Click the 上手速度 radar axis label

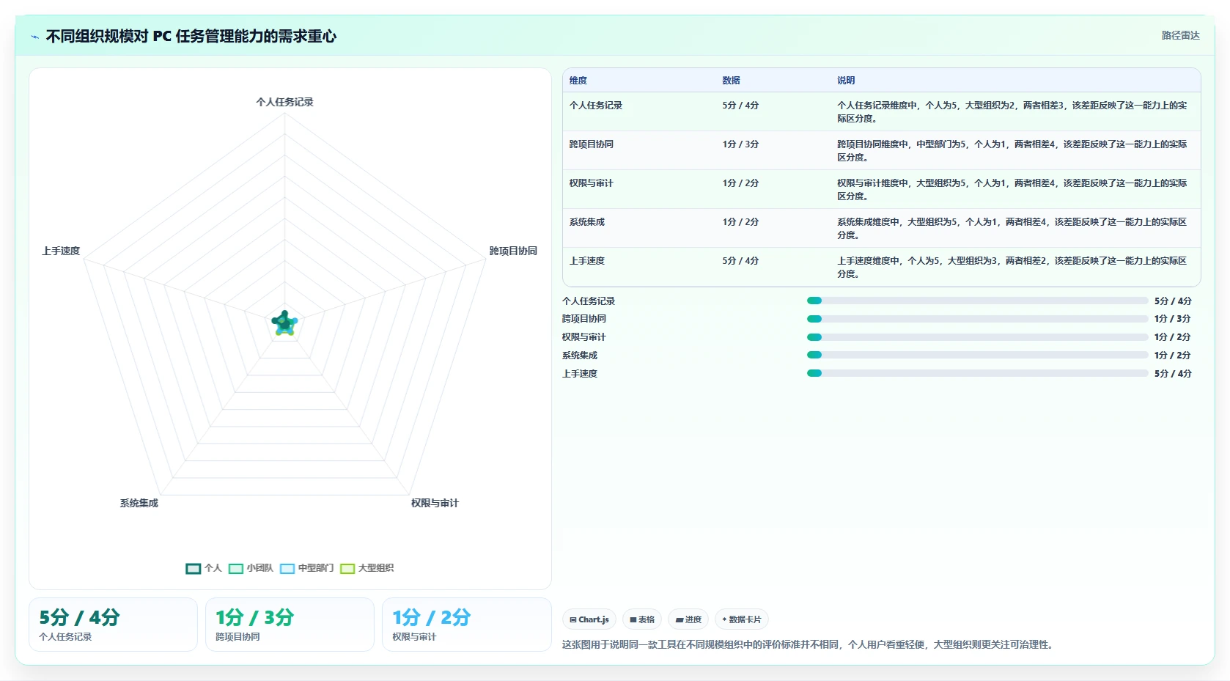pos(61,251)
